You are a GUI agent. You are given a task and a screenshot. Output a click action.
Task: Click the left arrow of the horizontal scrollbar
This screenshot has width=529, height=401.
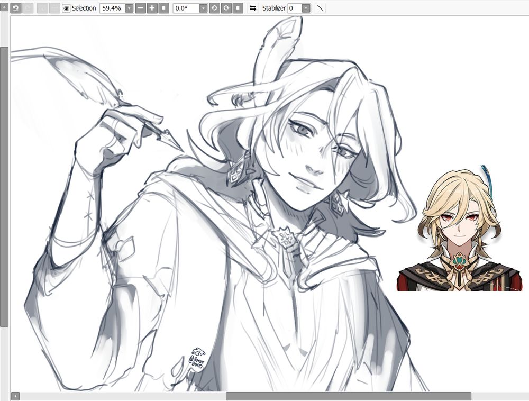pos(15,396)
